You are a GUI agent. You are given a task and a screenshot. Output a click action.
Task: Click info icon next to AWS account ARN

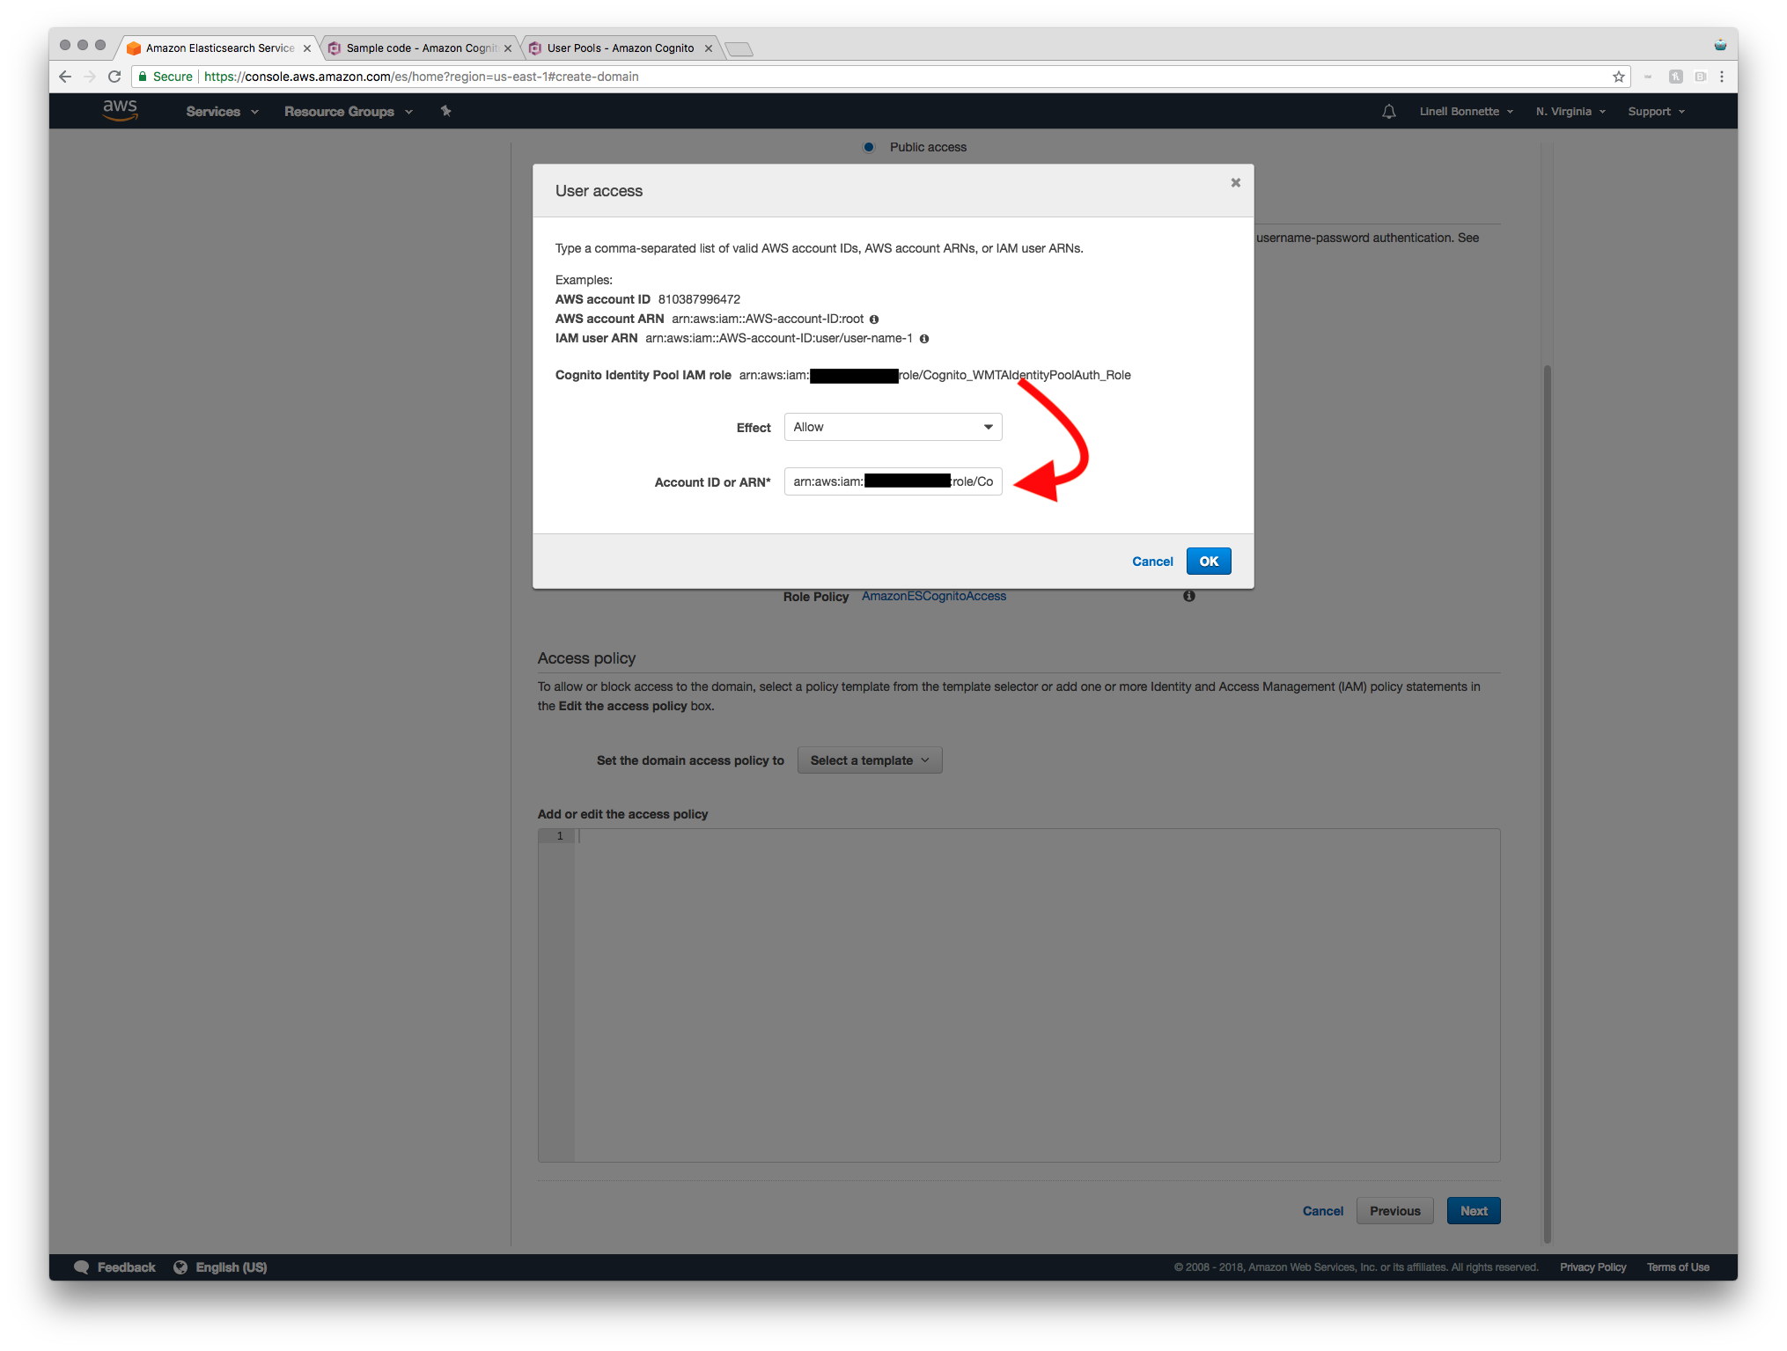tap(874, 319)
